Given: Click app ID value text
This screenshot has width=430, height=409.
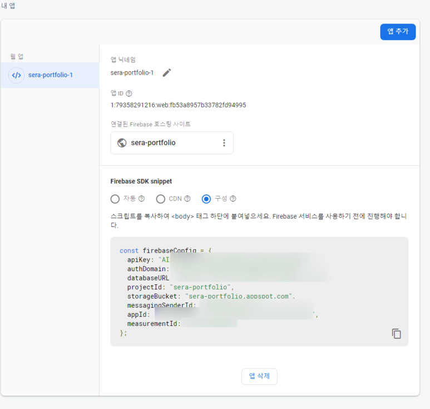Looking at the screenshot, I should coord(178,105).
